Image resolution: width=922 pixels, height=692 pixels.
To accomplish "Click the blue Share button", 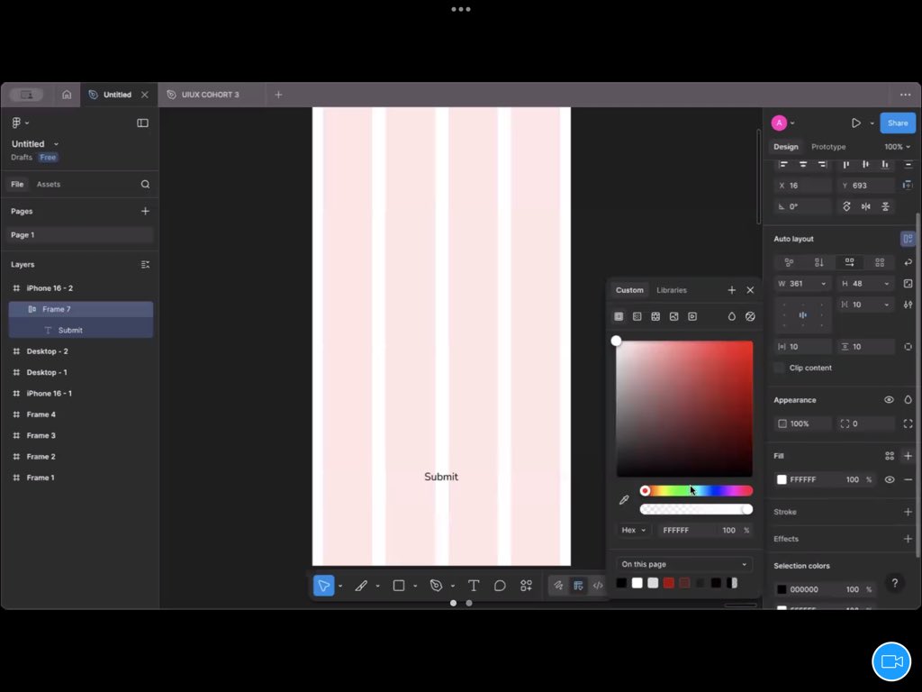I will click(x=898, y=123).
